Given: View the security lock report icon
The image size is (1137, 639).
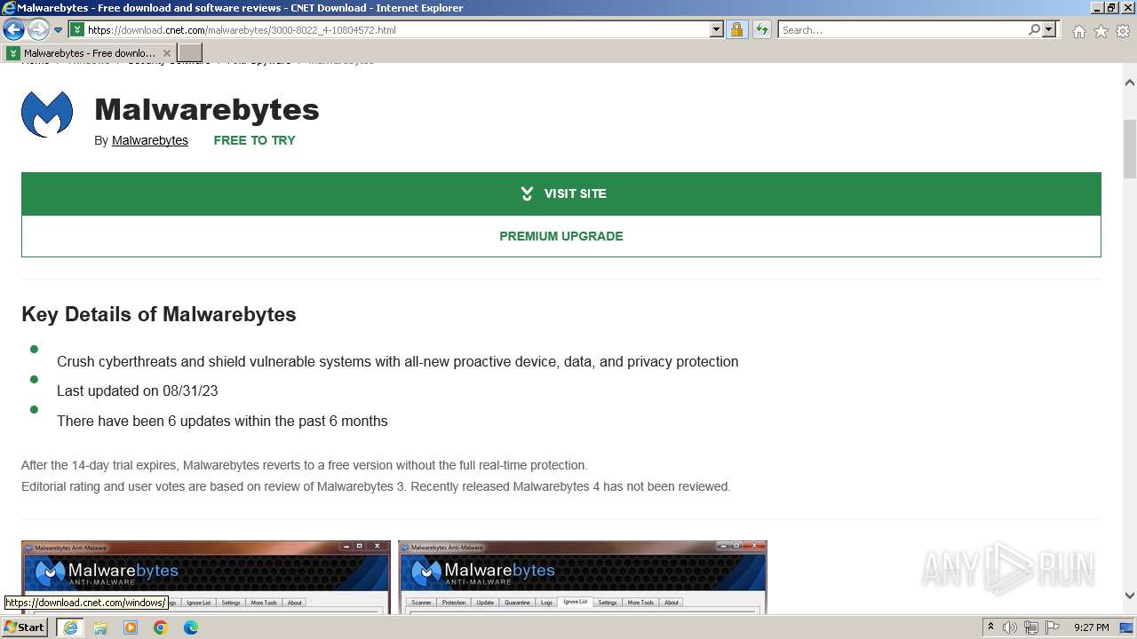Looking at the screenshot, I should (x=736, y=29).
